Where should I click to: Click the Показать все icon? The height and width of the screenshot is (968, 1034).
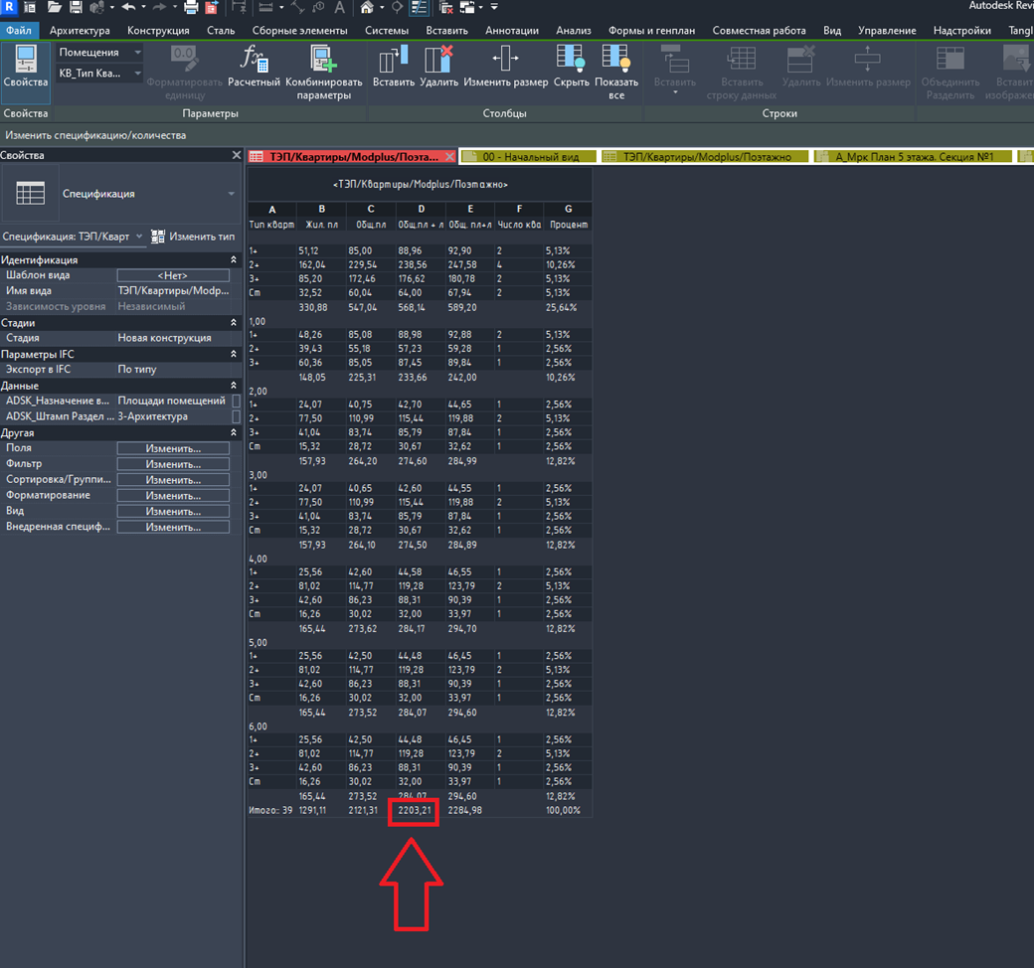click(616, 73)
